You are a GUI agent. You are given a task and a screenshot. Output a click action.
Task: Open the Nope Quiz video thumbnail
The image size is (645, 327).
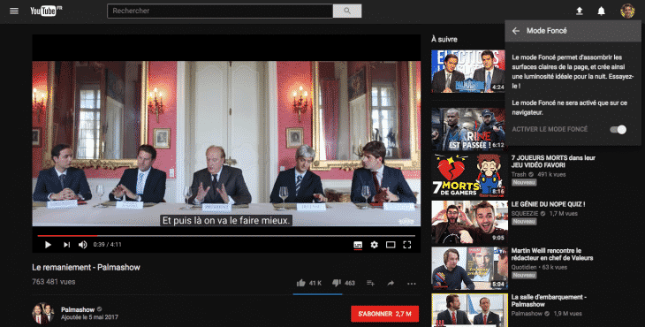coord(469,222)
